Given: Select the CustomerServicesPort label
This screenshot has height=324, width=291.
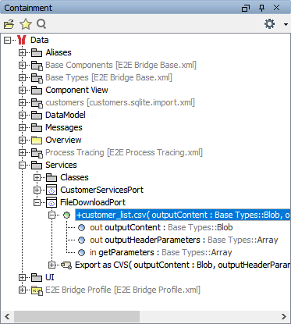Looking at the screenshot, I should tap(102, 190).
